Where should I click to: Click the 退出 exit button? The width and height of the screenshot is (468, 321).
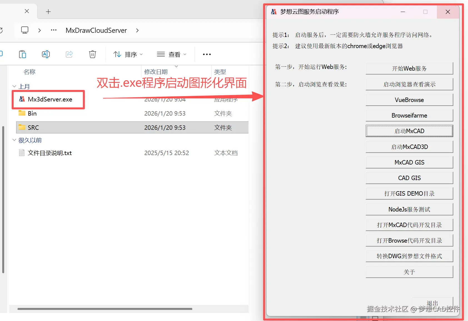click(432, 303)
